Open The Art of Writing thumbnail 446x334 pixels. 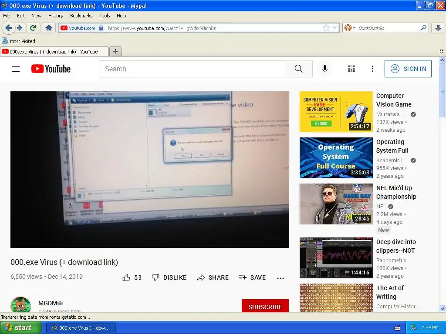click(x=336, y=298)
